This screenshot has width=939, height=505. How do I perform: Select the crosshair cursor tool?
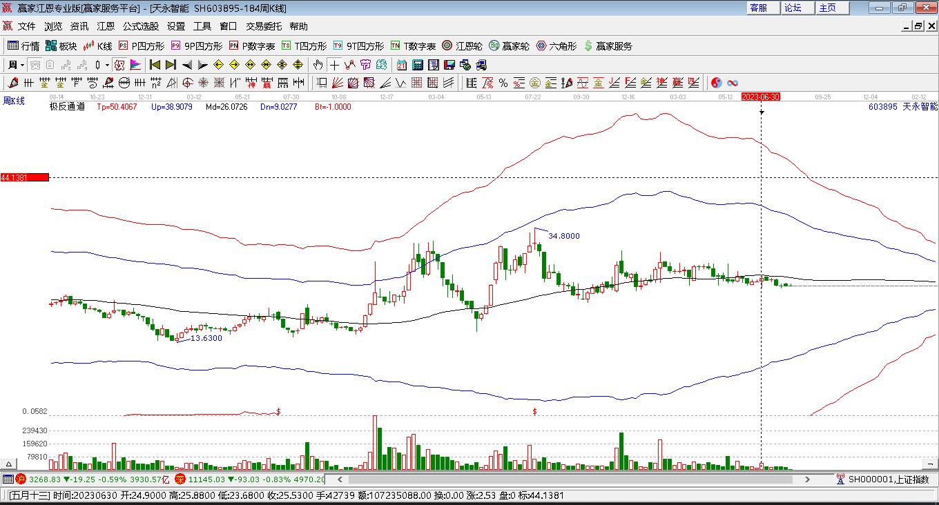tap(334, 65)
